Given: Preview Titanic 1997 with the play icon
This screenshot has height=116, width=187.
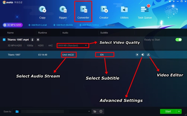Looking at the screenshot, I should point(137,55).
